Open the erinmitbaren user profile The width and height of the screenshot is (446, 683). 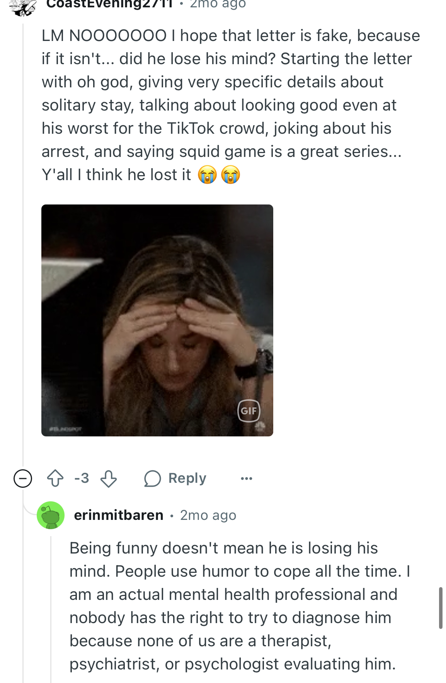[x=119, y=515]
